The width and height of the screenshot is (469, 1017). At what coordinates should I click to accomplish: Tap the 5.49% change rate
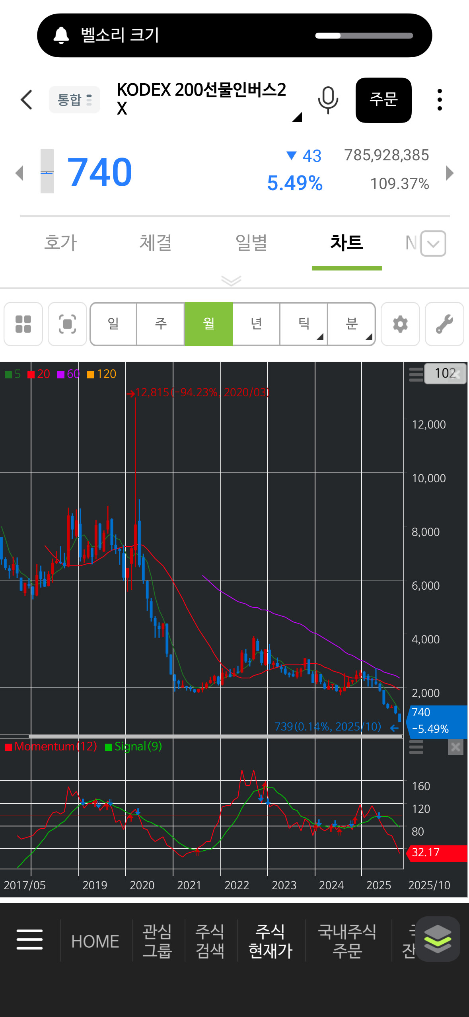[295, 183]
